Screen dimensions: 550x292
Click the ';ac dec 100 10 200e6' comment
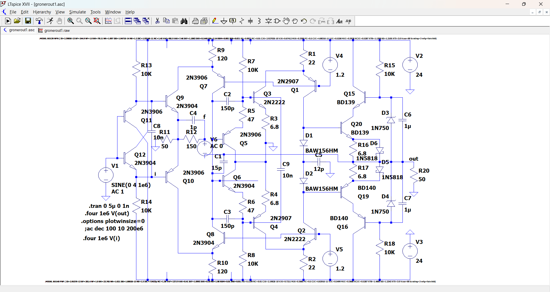coord(114,228)
